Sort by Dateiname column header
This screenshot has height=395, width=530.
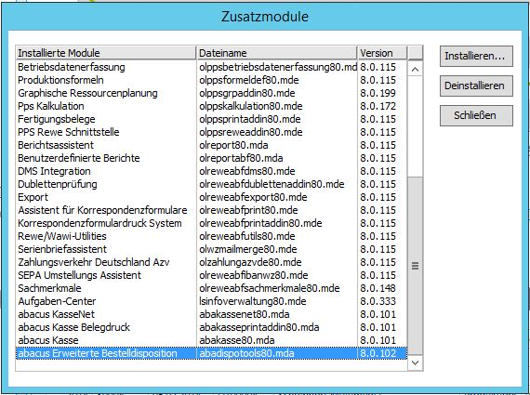pyautogui.click(x=277, y=53)
